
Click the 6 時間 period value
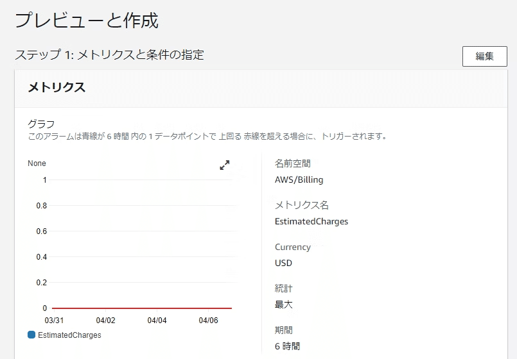pyautogui.click(x=288, y=346)
